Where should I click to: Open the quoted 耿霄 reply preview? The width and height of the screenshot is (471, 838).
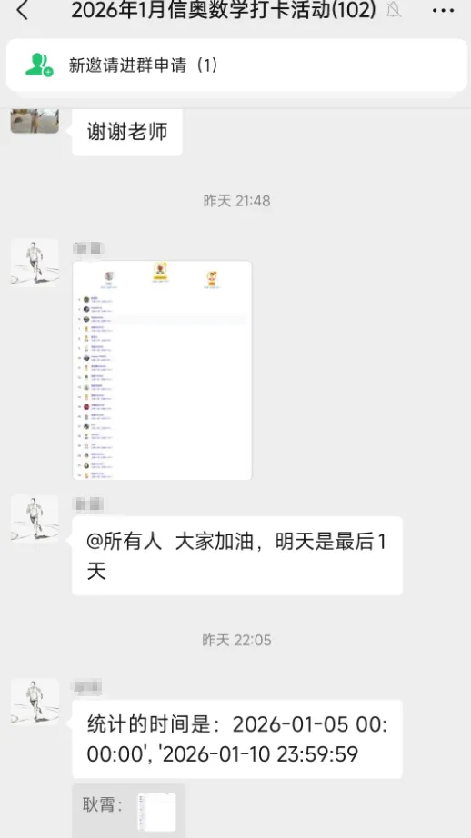click(x=129, y=811)
